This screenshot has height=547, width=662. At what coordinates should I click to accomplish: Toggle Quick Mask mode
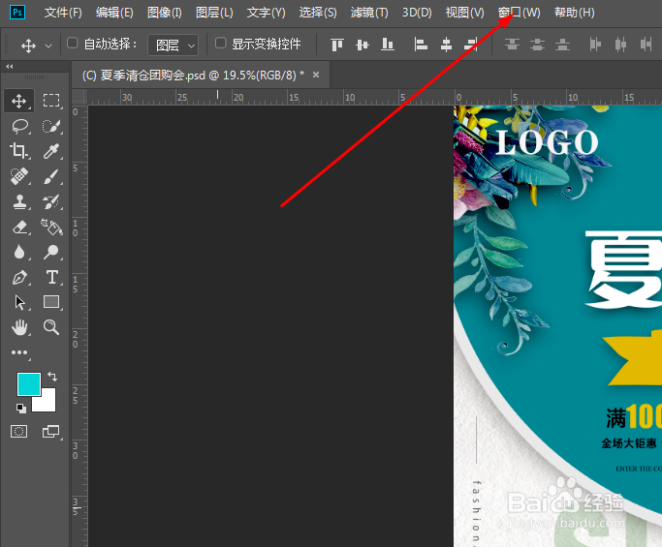pos(19,431)
